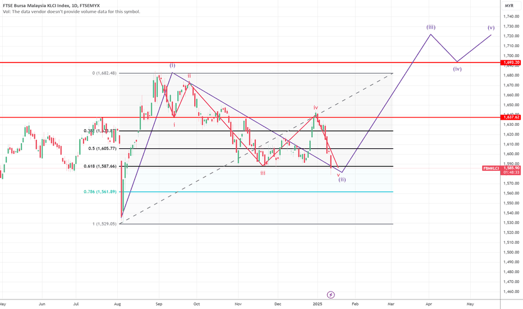523x309 pixels.
Task: Click the red sub-wave iv label
Action: [315, 107]
